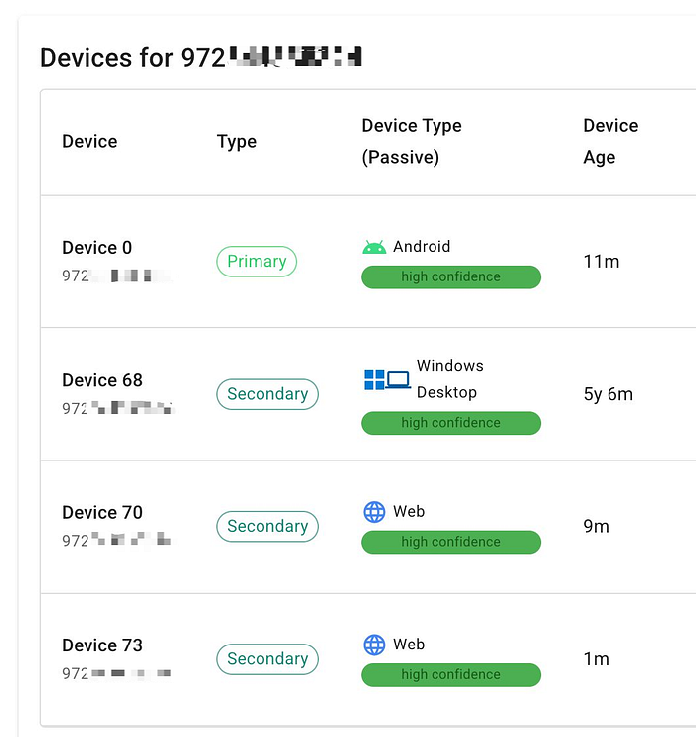Open the Device 0 entry
The width and height of the screenshot is (696, 737).
pos(96,248)
